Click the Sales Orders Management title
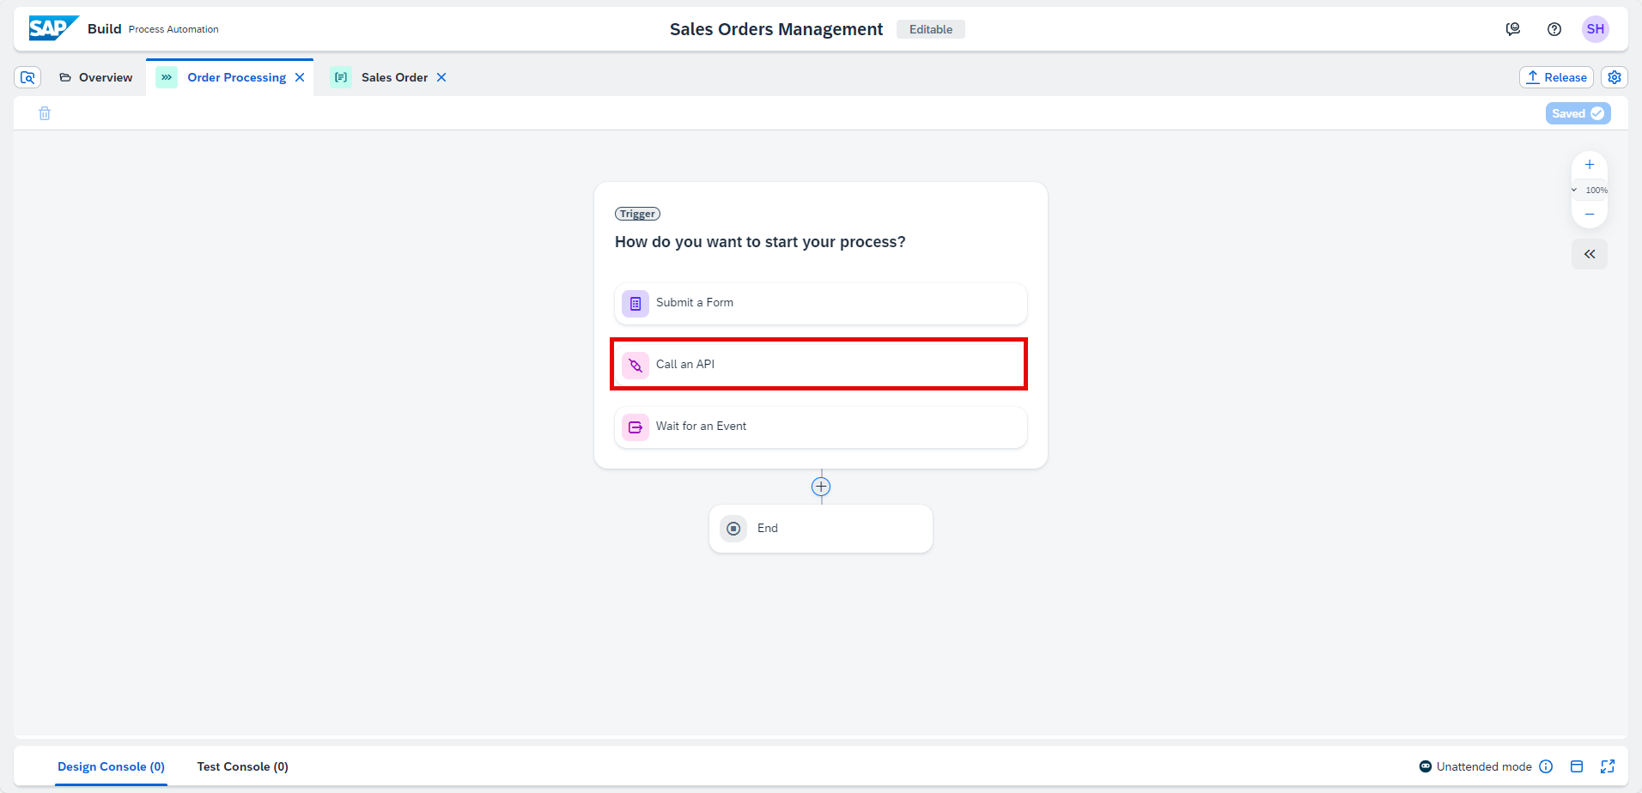 [x=776, y=29]
